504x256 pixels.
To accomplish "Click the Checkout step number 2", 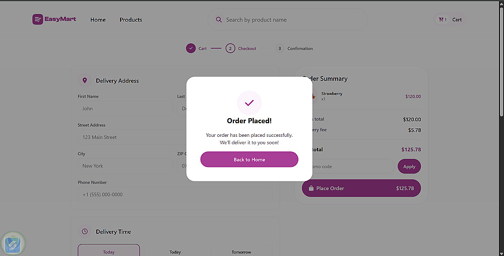I will (x=230, y=48).
